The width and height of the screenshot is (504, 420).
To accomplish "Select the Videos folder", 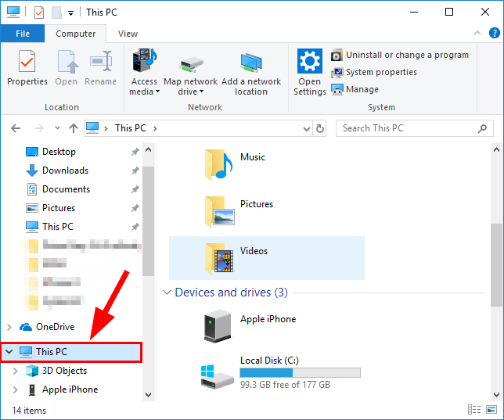I will [254, 252].
